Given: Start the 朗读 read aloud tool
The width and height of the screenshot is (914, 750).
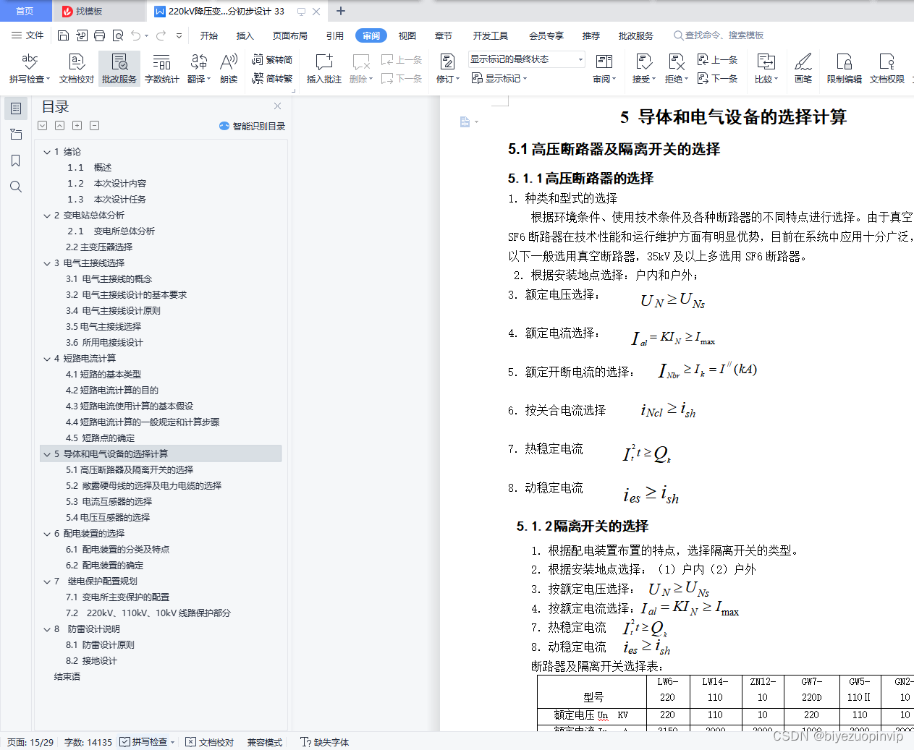Looking at the screenshot, I should click(229, 69).
